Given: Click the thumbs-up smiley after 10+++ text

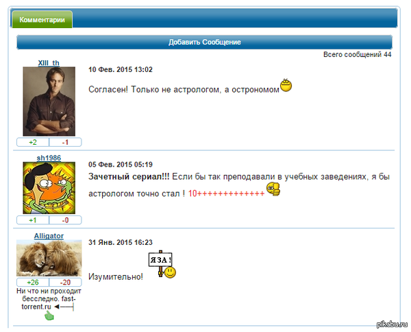Looking at the screenshot, I should pyautogui.click(x=273, y=189).
